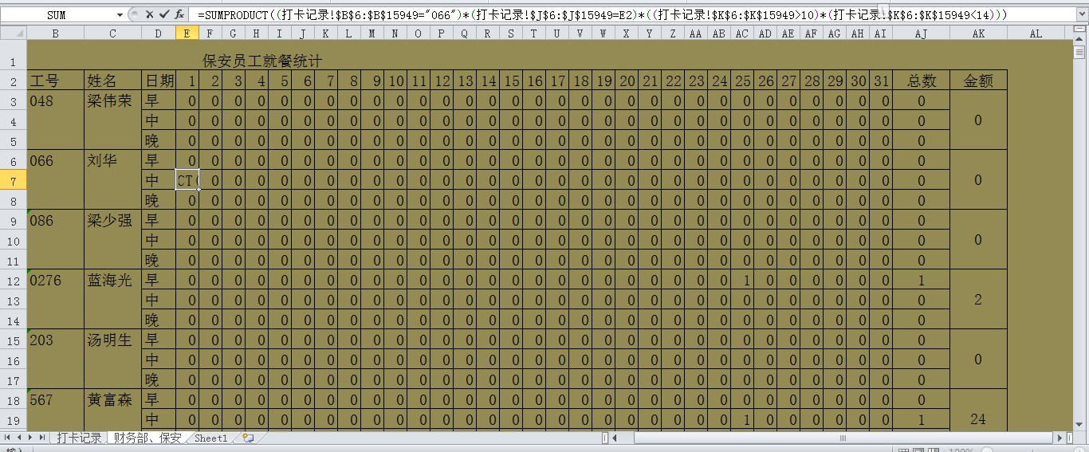
Task: Open the Name Box dropdown
Action: [x=120, y=14]
